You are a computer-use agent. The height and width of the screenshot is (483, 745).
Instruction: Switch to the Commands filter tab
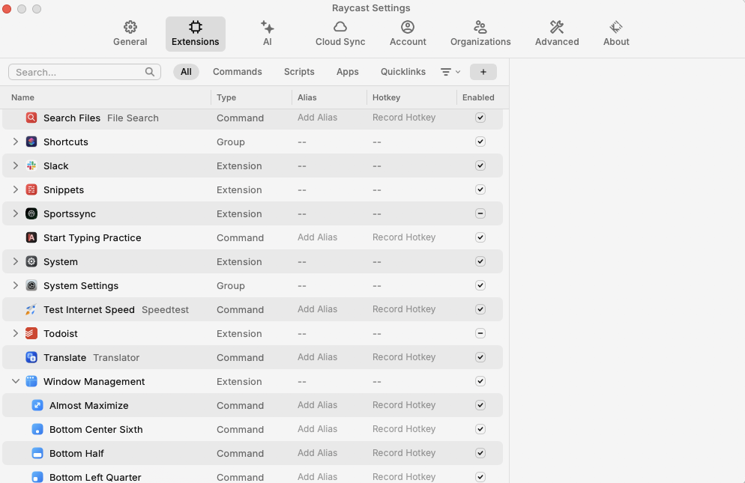click(x=238, y=71)
